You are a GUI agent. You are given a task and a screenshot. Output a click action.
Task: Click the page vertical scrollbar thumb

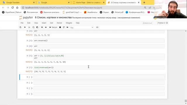[x=186, y=101]
